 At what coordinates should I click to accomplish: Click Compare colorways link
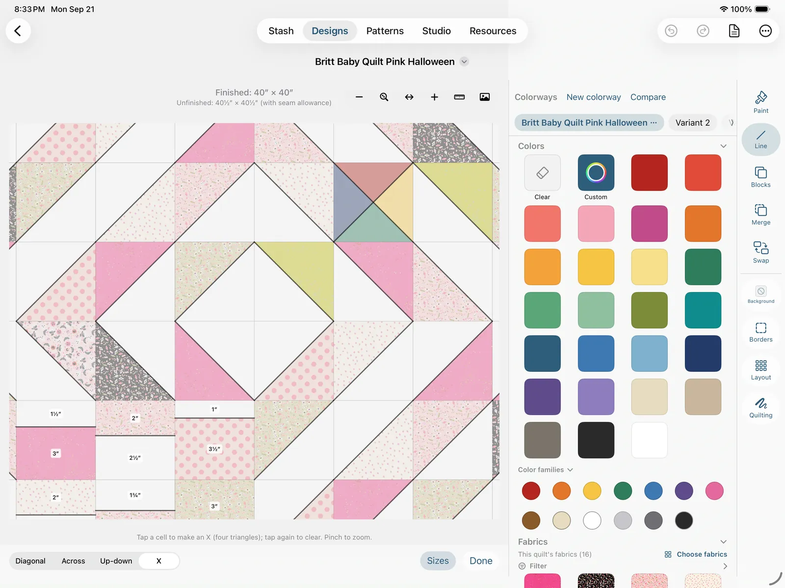648,97
